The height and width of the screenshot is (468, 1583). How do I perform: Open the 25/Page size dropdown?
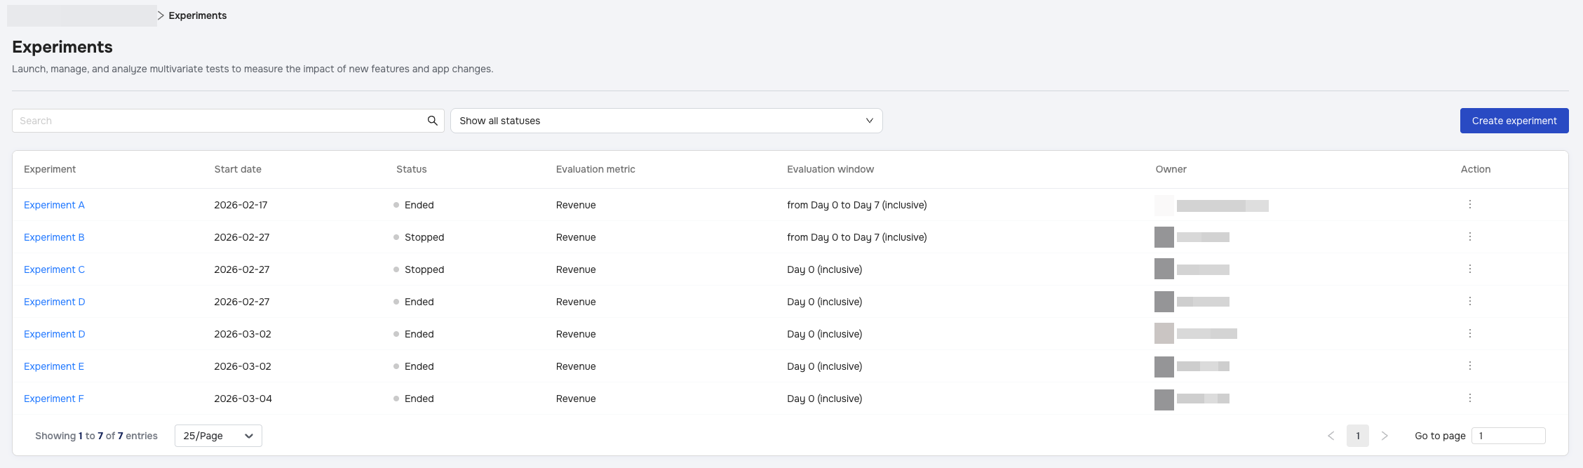(x=218, y=436)
